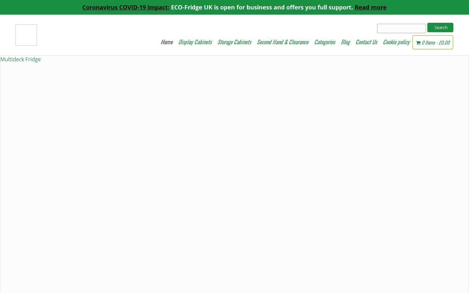This screenshot has width=469, height=293.
Task: Click the word 'support' in the green banner
Action: pyautogui.click(x=340, y=7)
